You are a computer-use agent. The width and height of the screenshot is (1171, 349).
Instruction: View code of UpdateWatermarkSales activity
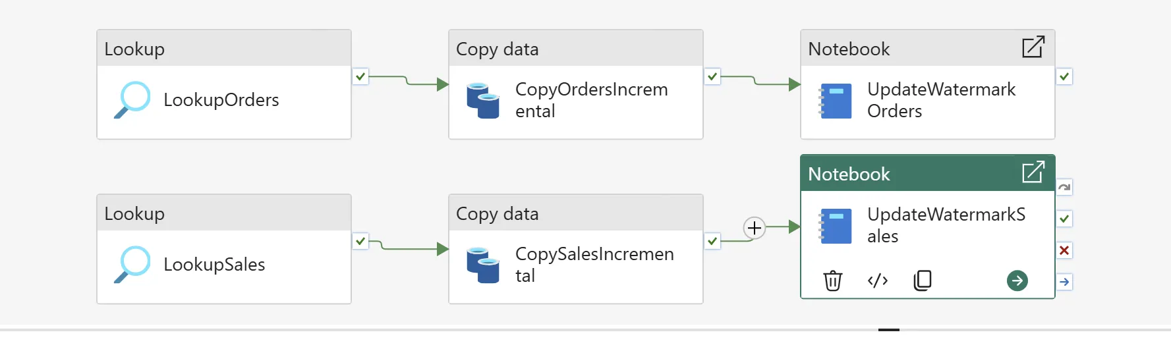pyautogui.click(x=878, y=281)
